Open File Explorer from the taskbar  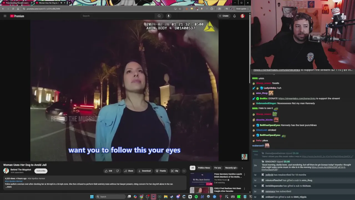pyautogui.click(x=166, y=197)
